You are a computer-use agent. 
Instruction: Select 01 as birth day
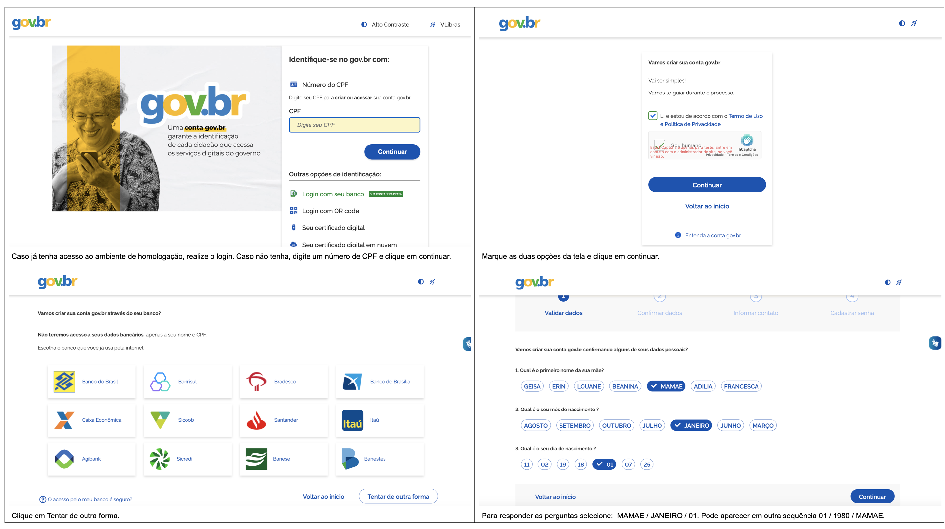[604, 464]
